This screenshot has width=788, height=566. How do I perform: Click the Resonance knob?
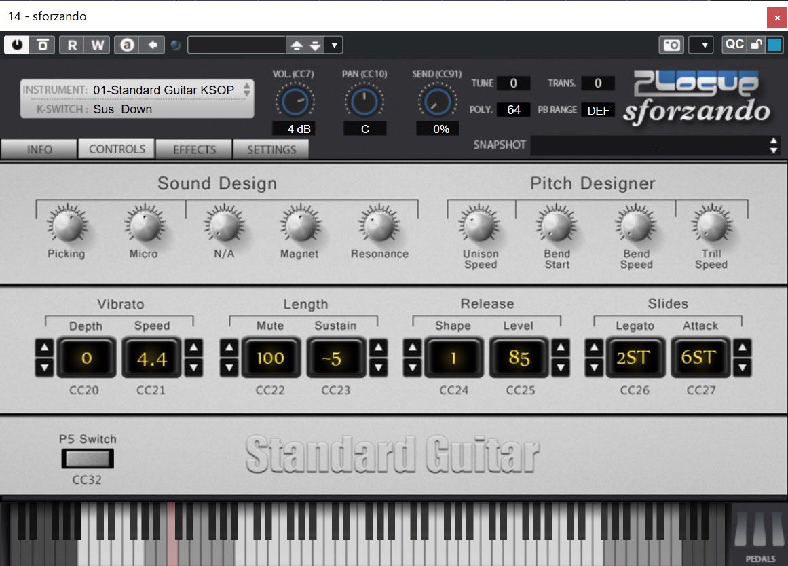tap(379, 225)
